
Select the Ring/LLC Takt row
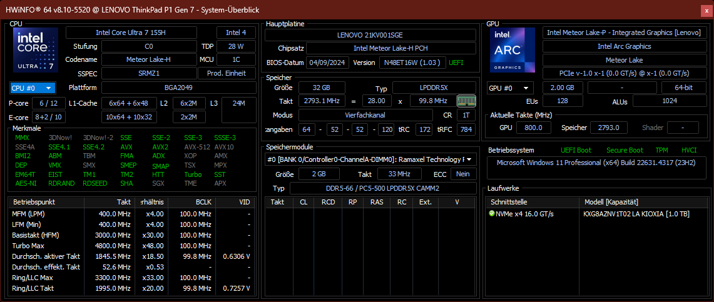131,288
